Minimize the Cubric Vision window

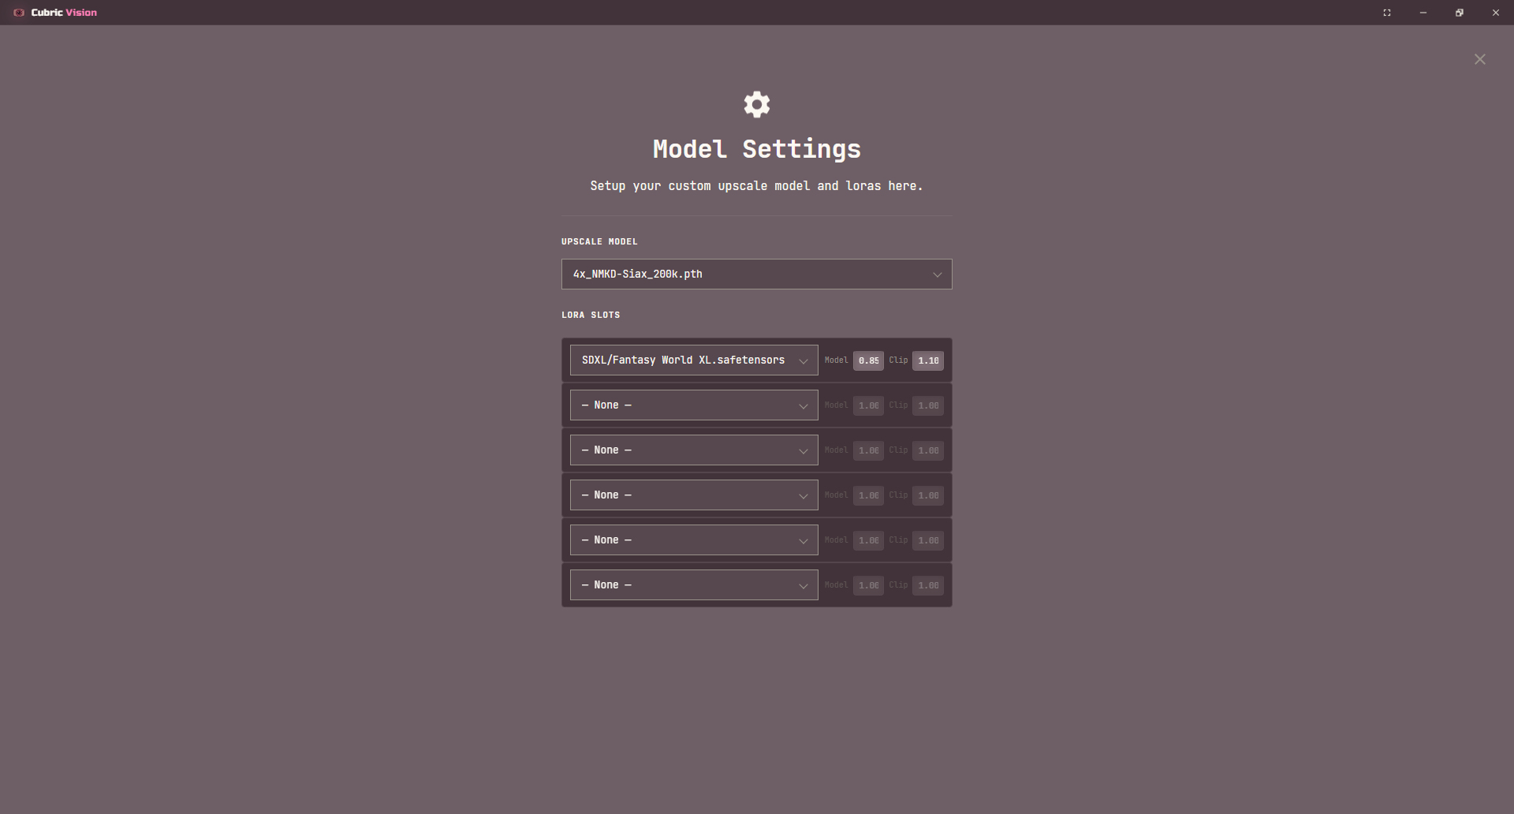1423,13
